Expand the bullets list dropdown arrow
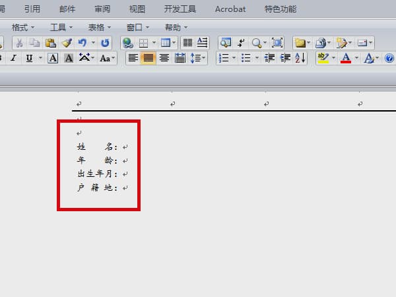This screenshot has height=297, width=396. [257, 58]
